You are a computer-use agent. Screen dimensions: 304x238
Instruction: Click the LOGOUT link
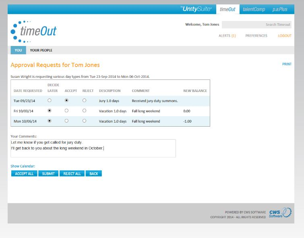pyautogui.click(x=285, y=36)
